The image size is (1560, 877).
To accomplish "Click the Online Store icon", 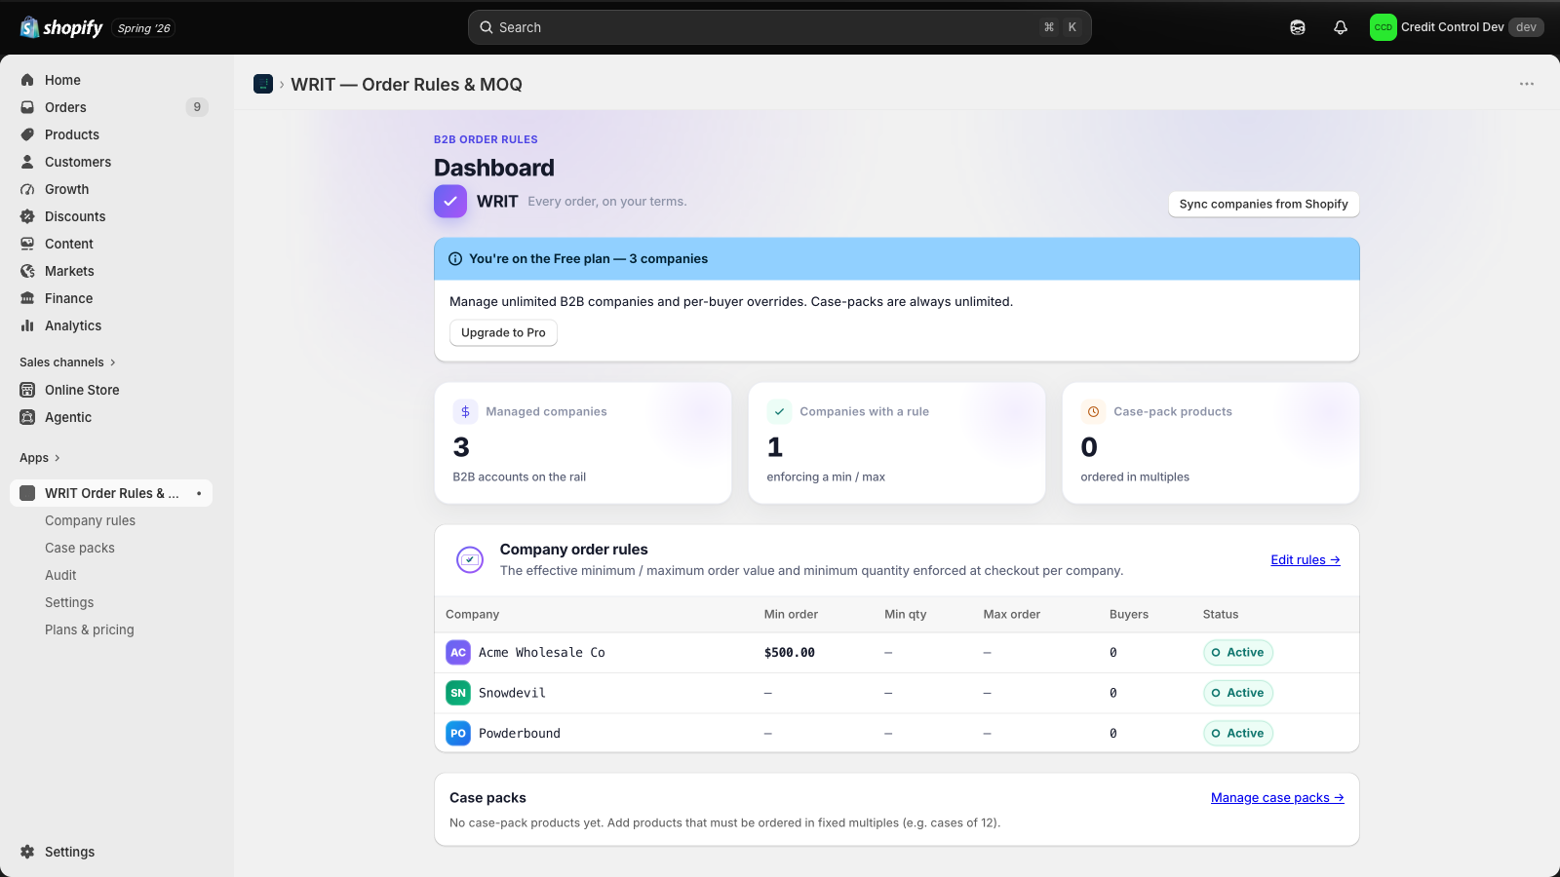I will 27,390.
